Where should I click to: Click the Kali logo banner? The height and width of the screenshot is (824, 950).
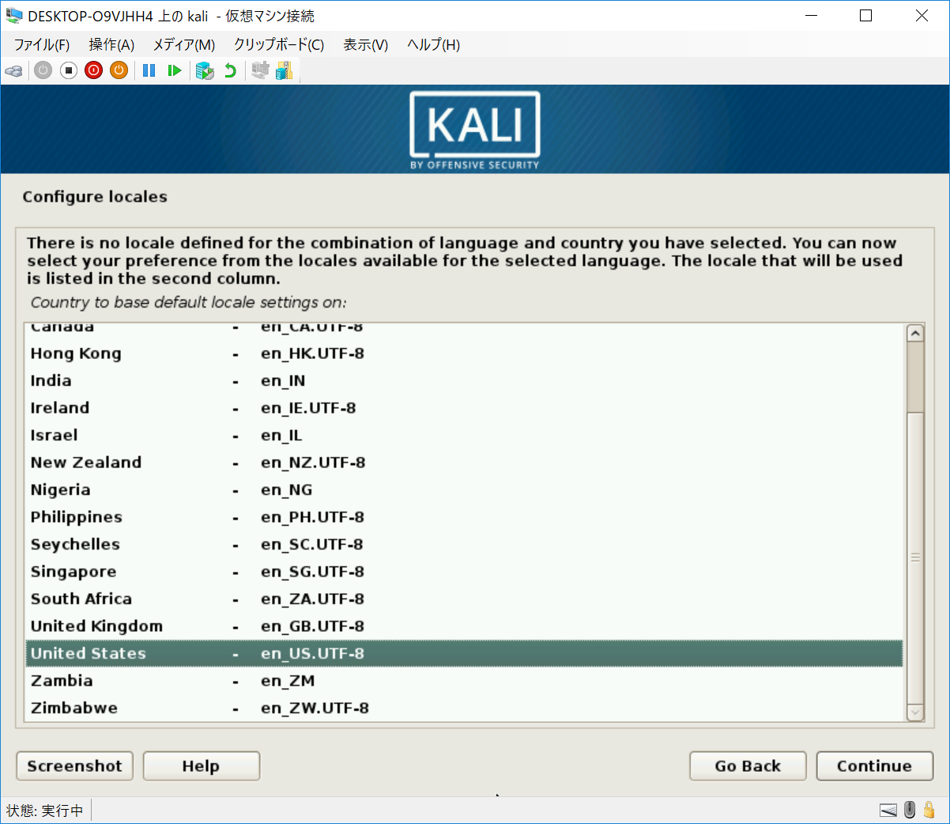coord(475,130)
